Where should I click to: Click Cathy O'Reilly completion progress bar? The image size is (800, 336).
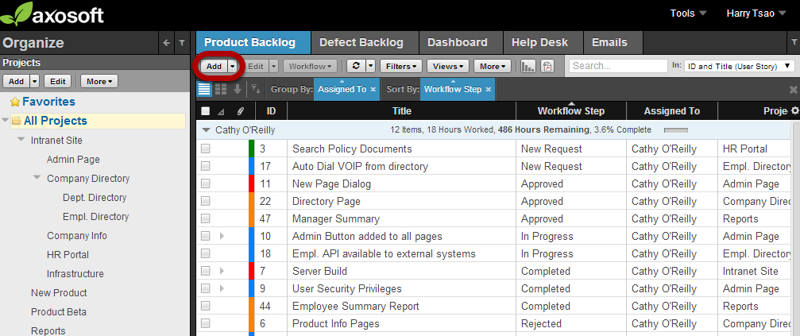[x=675, y=130]
